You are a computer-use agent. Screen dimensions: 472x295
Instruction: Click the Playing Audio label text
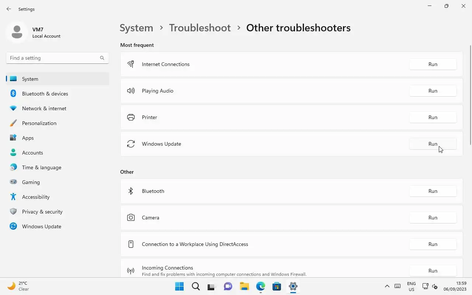tap(157, 91)
